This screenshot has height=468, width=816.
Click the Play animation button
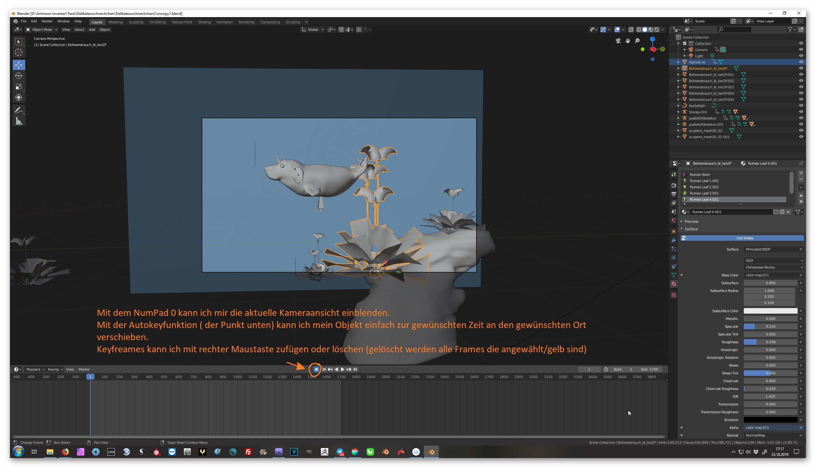(x=343, y=369)
